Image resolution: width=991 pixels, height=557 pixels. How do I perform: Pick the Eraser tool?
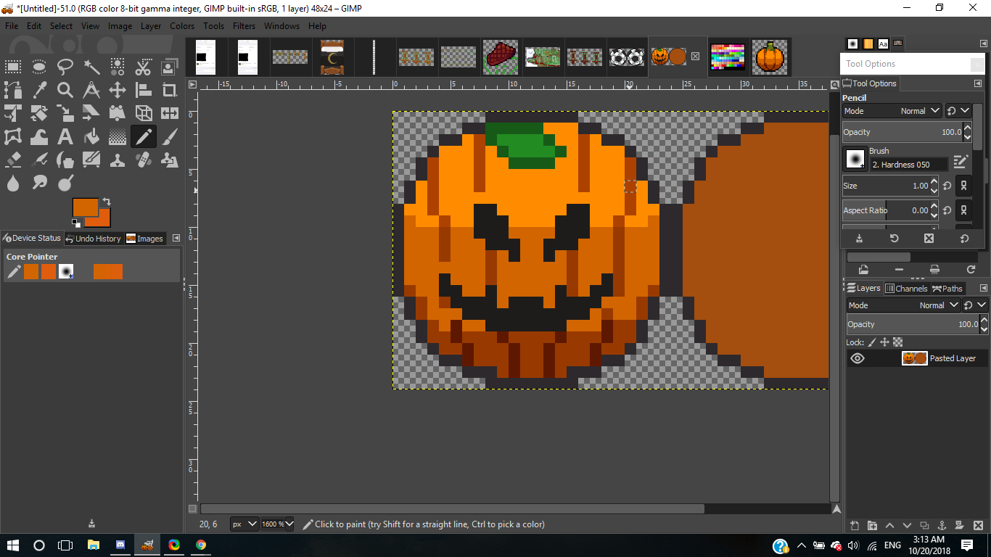click(x=13, y=160)
